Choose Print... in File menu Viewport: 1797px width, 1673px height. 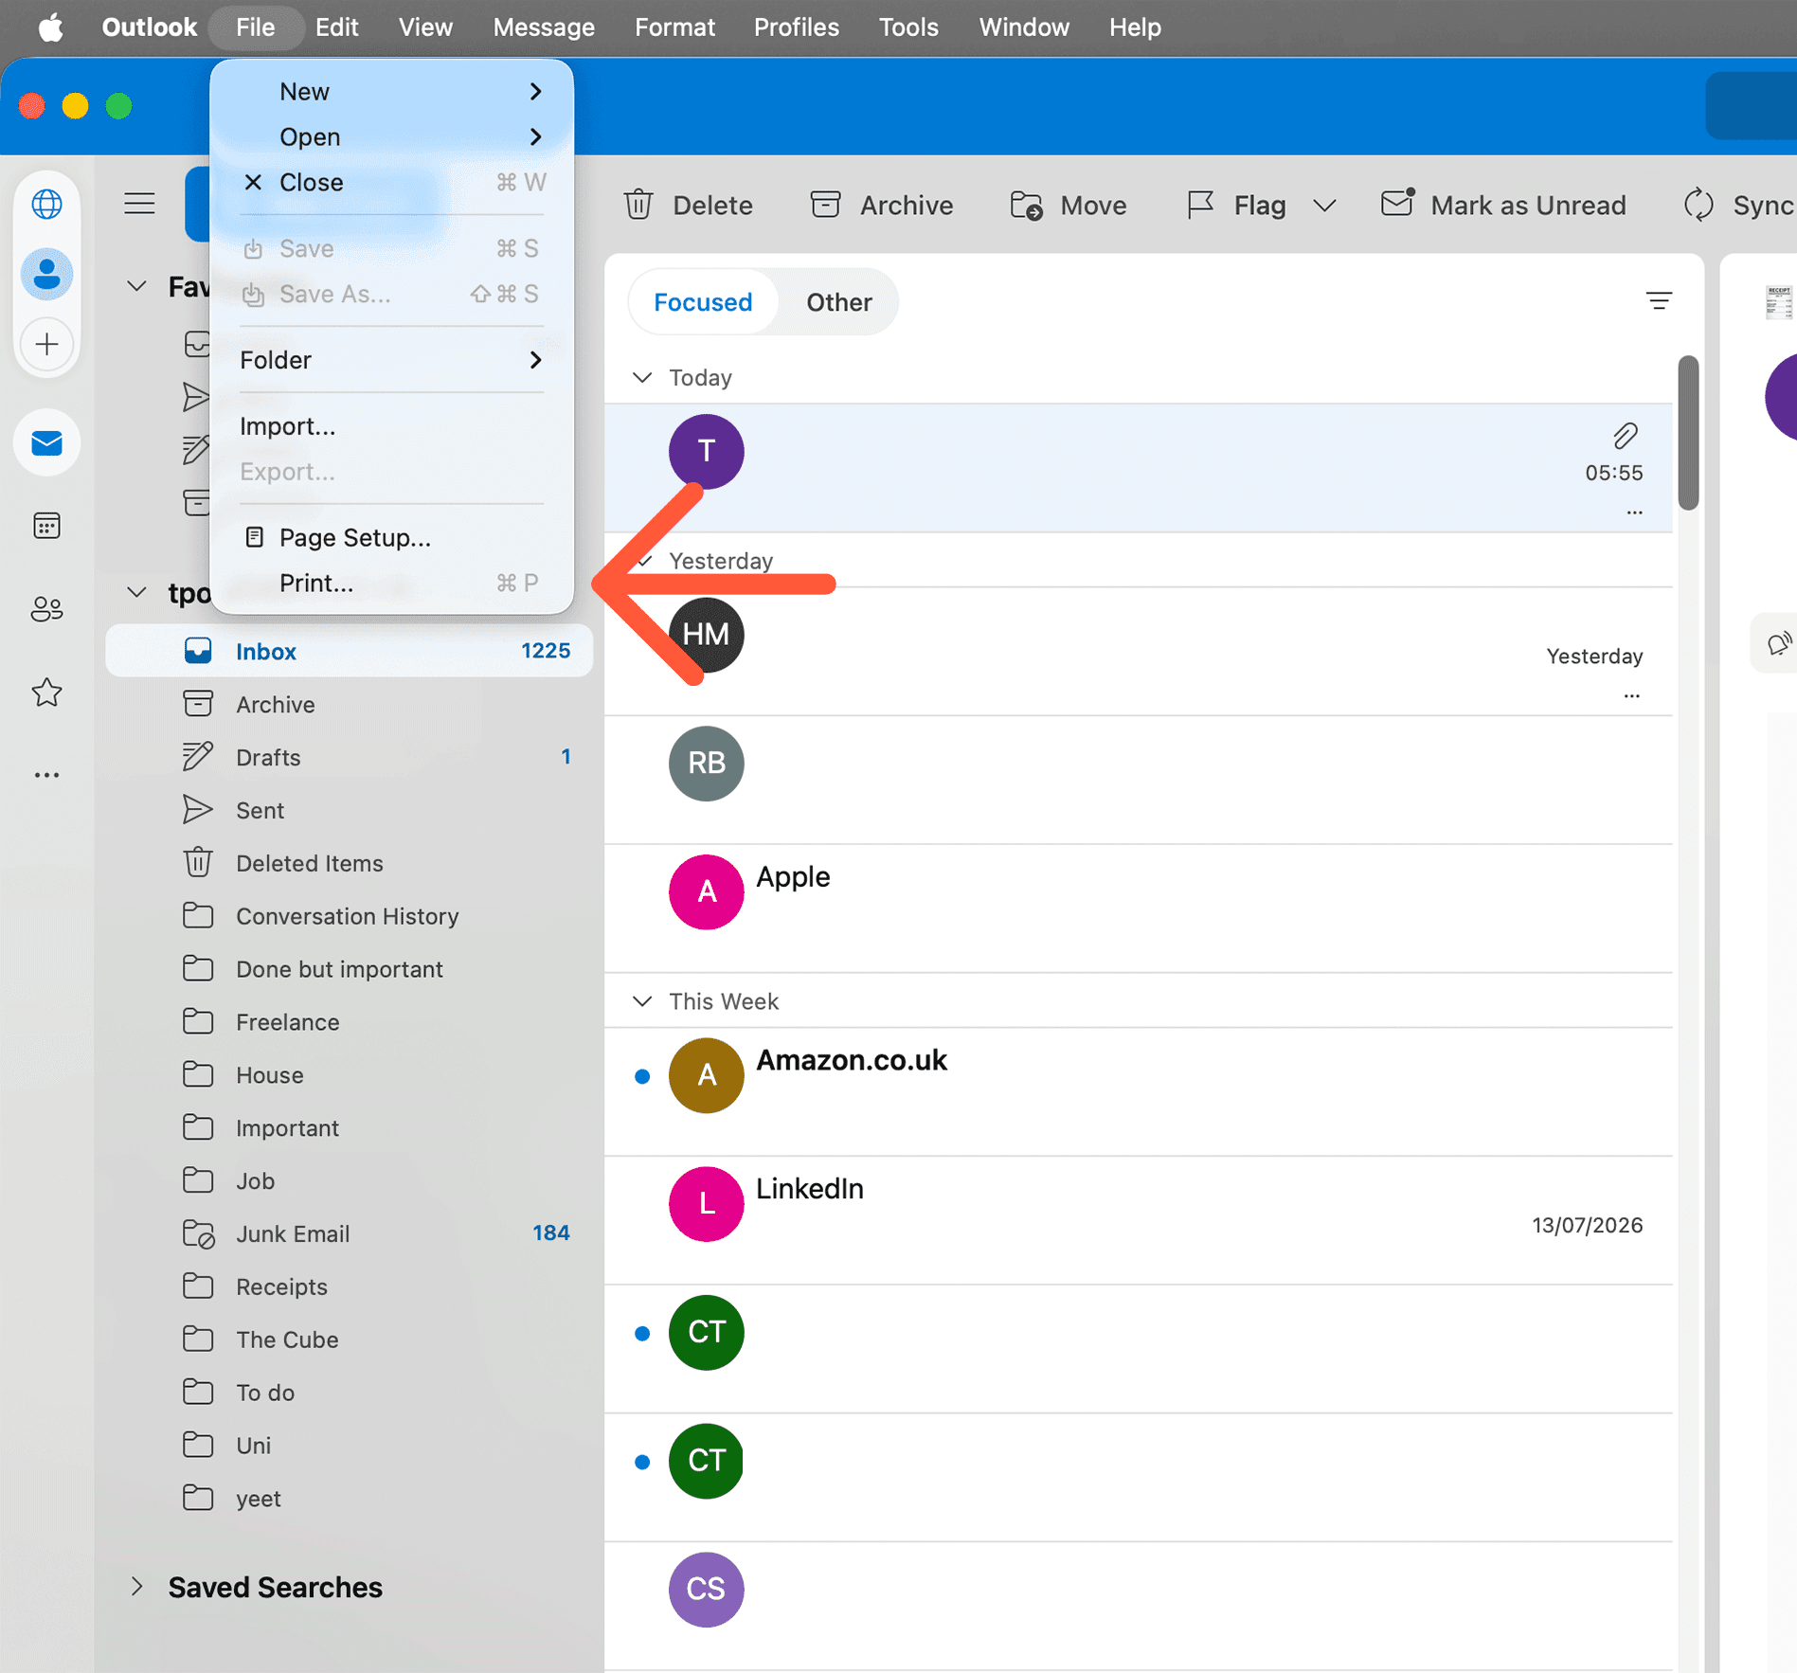tap(392, 583)
